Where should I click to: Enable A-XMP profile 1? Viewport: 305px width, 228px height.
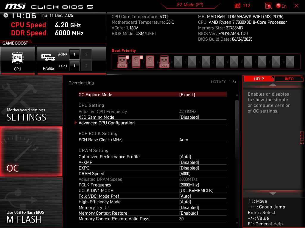coord(74,54)
